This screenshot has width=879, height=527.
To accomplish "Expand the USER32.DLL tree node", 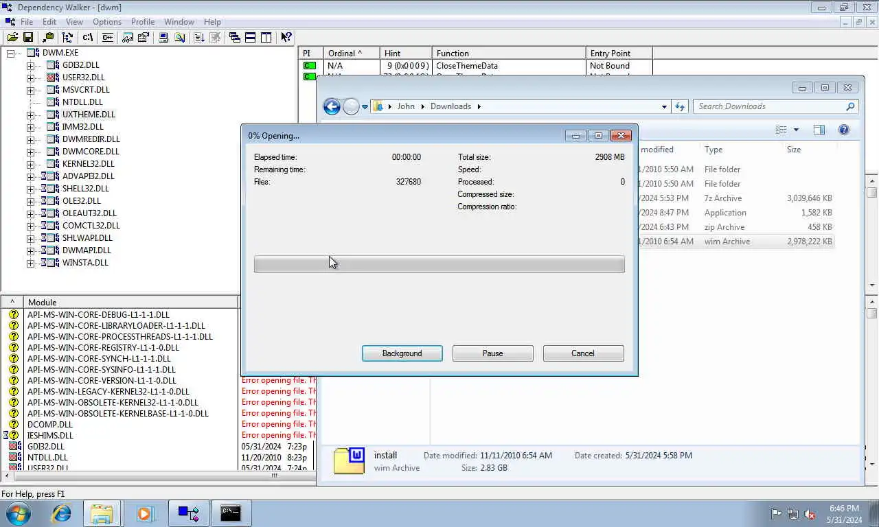I will click(x=30, y=78).
